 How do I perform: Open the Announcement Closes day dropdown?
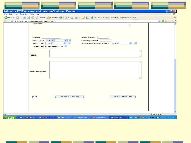[134, 43]
